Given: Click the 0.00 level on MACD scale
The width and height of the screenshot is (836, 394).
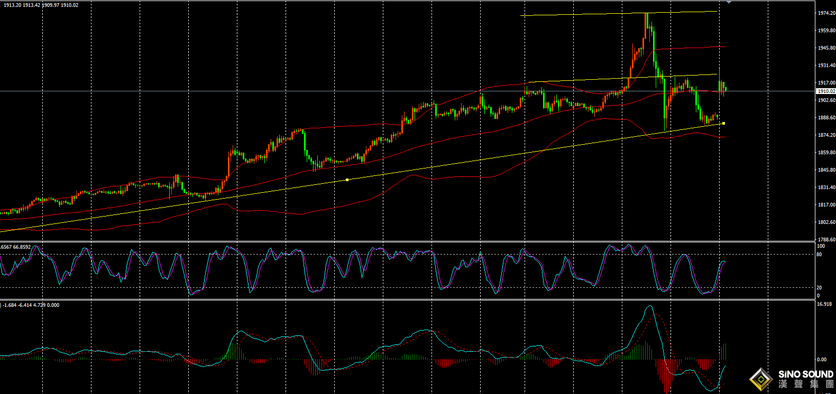Looking at the screenshot, I should [821, 360].
